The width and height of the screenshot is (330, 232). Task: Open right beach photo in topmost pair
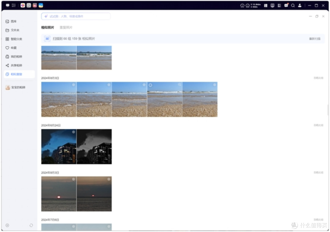pyautogui.click(x=94, y=58)
